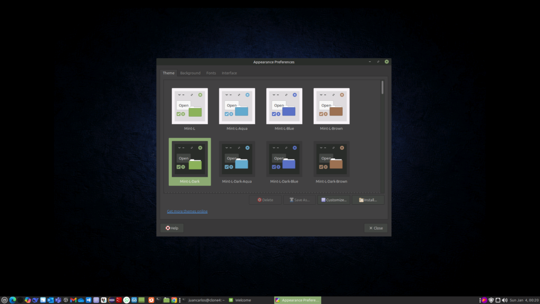This screenshot has height=304, width=540.
Task: Switch to the Background tab
Action: point(190,73)
